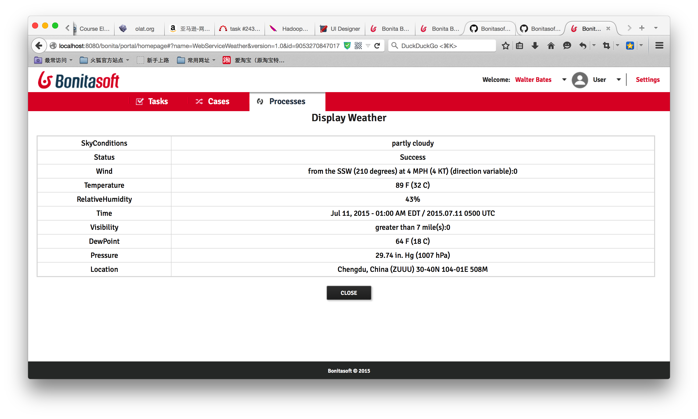698x419 pixels.
Task: Expand the Walter Bates dropdown arrow
Action: 564,80
